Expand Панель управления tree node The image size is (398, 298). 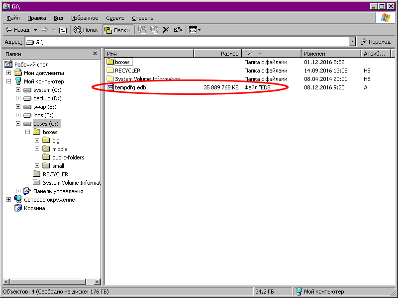18,191
